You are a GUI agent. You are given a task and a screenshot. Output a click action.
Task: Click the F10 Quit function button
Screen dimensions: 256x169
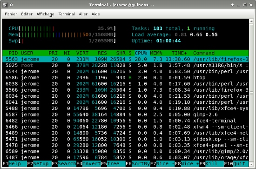[x=236, y=163]
